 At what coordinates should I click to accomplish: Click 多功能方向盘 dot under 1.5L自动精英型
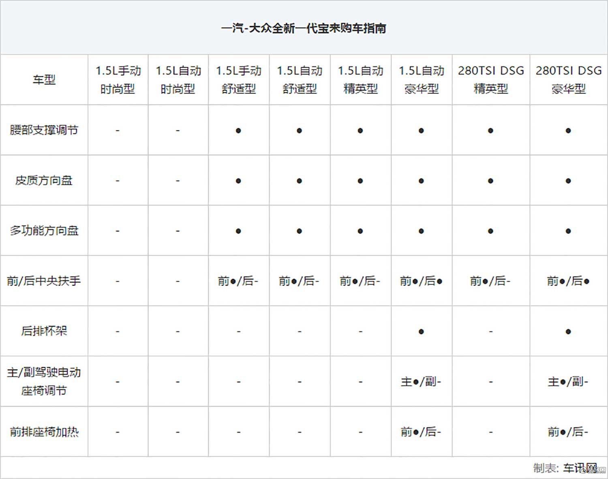tap(360, 231)
